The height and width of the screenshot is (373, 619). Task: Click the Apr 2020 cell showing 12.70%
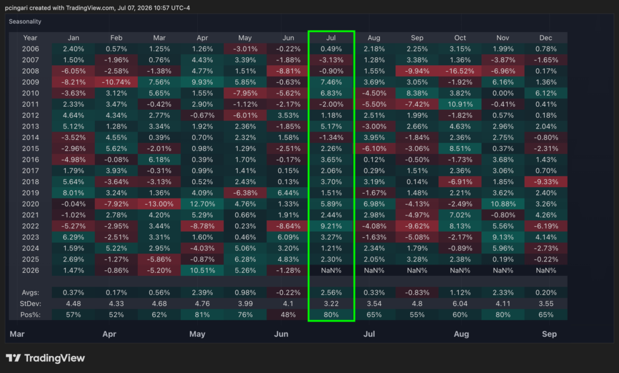202,204
